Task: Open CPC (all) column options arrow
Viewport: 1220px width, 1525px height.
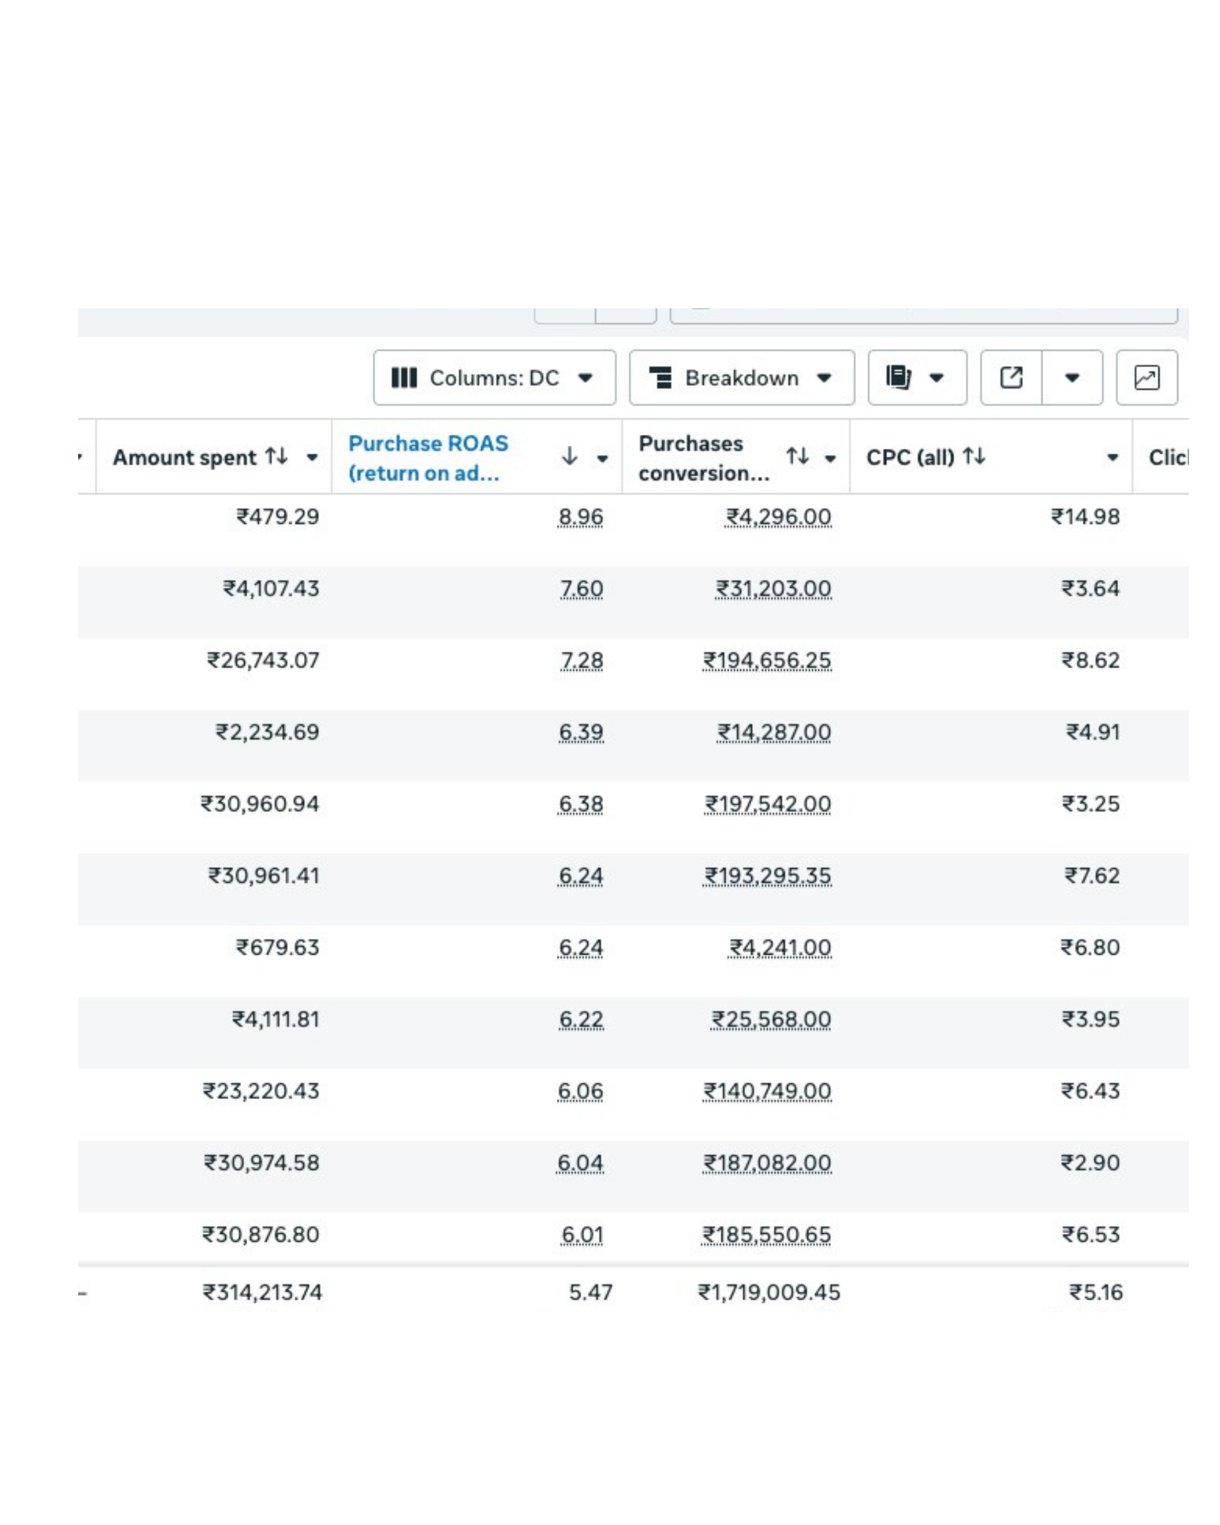Action: pyautogui.click(x=1112, y=458)
